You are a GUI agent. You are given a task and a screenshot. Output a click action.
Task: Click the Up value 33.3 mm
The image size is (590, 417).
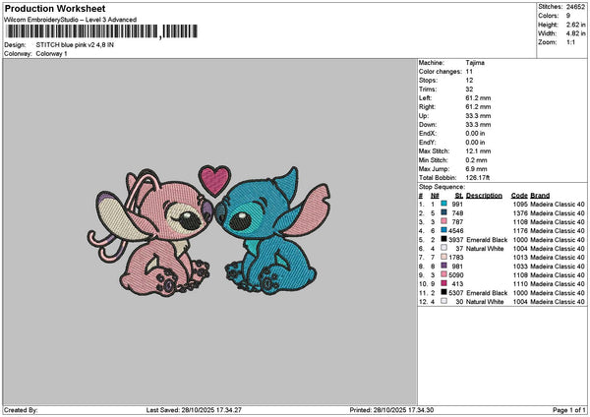478,116
